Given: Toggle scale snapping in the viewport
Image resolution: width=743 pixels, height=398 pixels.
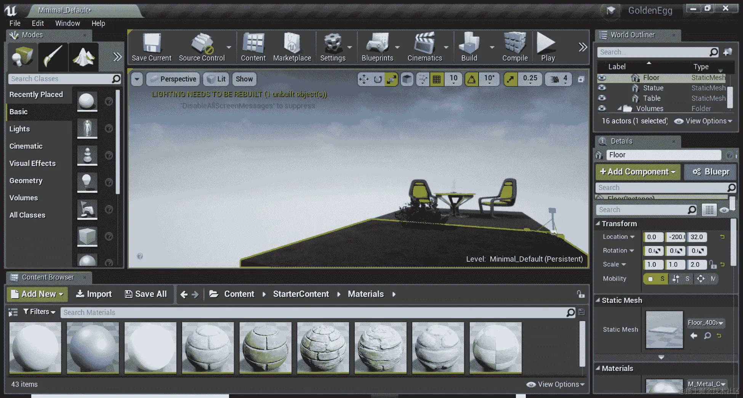Looking at the screenshot, I should tap(511, 79).
